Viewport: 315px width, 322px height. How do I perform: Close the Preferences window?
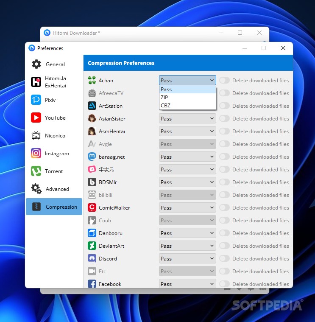pos(283,48)
